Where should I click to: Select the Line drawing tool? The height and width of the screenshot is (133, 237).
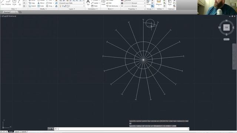3,3
